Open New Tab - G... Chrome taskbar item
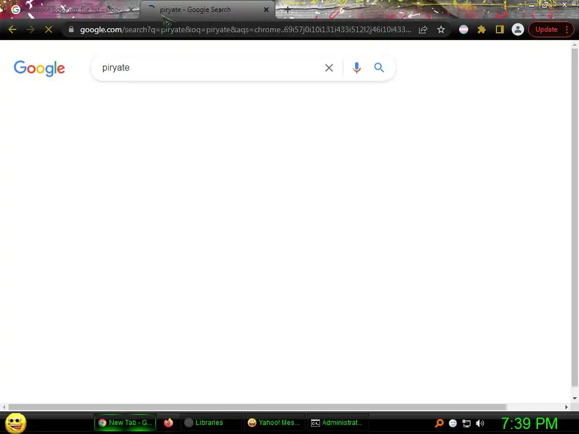This screenshot has width=579, height=434. [125, 423]
